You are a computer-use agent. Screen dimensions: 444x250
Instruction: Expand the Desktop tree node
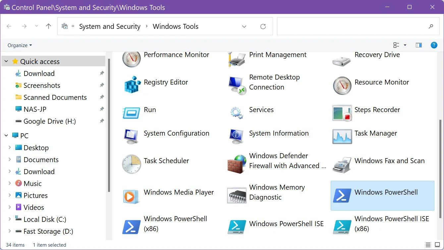[10, 148]
